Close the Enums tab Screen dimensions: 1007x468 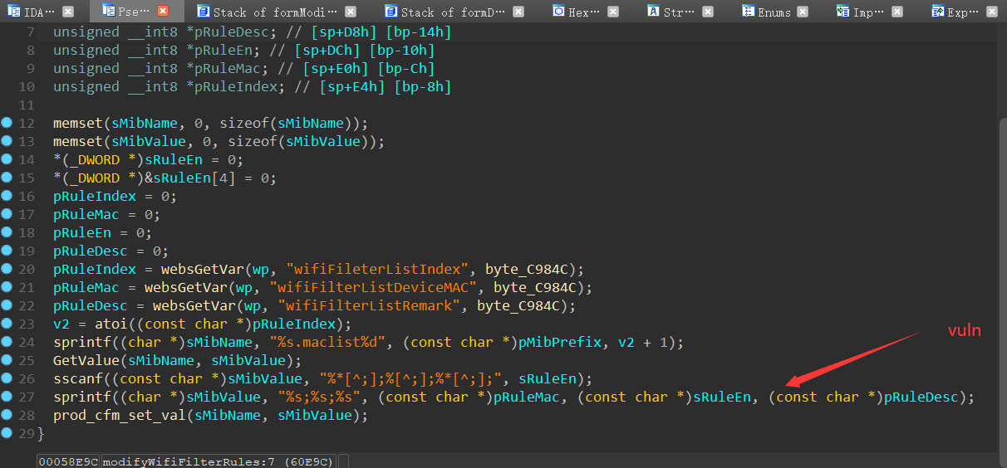click(x=803, y=12)
